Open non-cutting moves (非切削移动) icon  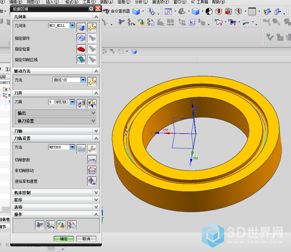[x=92, y=171]
